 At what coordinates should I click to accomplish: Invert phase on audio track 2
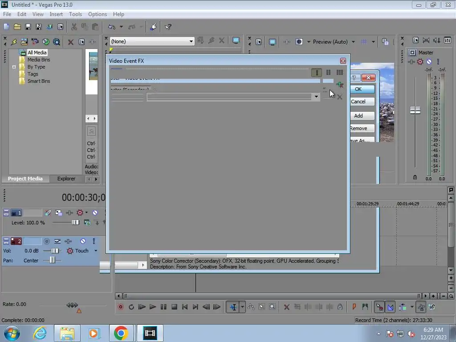pos(57,241)
